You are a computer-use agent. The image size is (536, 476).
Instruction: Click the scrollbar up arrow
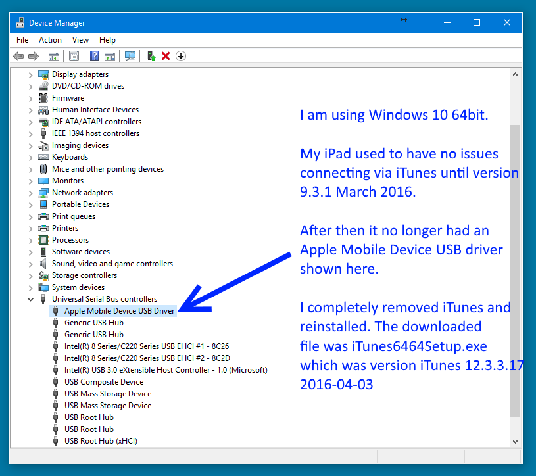(515, 74)
